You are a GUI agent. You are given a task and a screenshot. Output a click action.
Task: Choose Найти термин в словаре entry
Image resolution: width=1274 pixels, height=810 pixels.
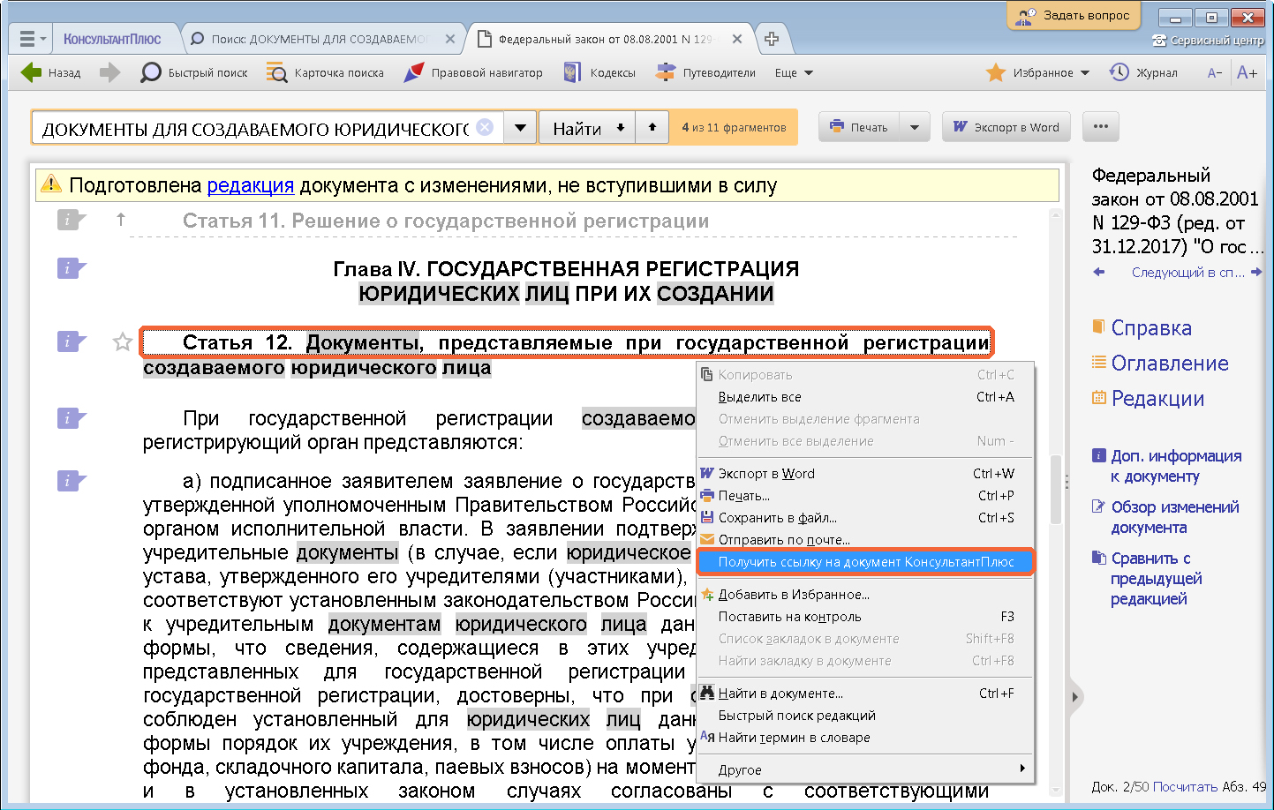click(x=865, y=738)
